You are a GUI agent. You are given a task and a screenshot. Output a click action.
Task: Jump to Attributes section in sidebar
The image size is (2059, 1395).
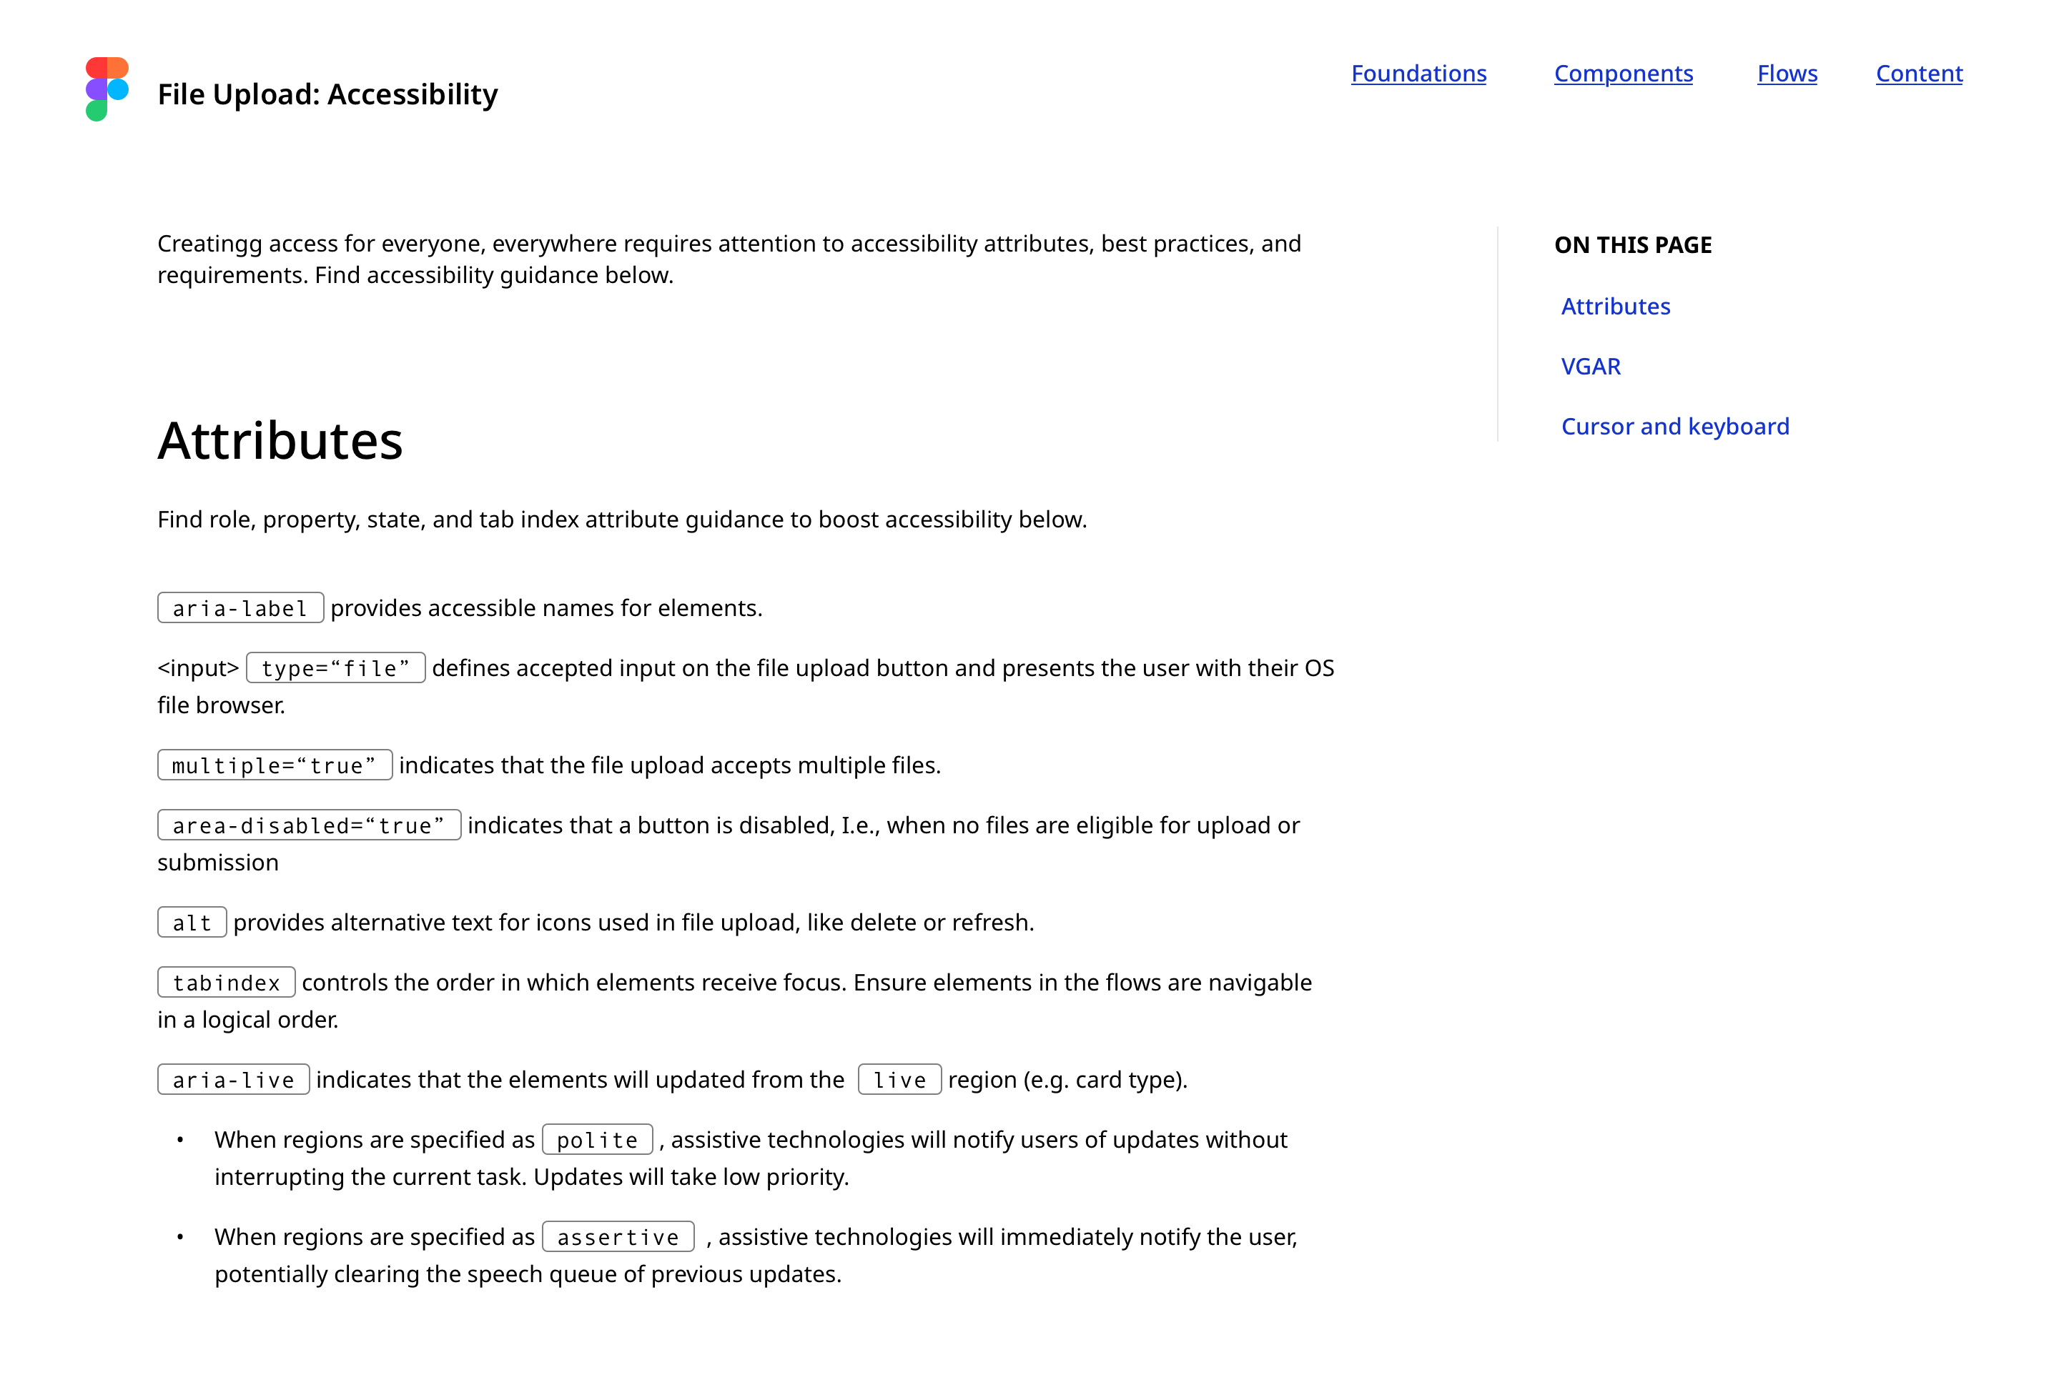1615,307
